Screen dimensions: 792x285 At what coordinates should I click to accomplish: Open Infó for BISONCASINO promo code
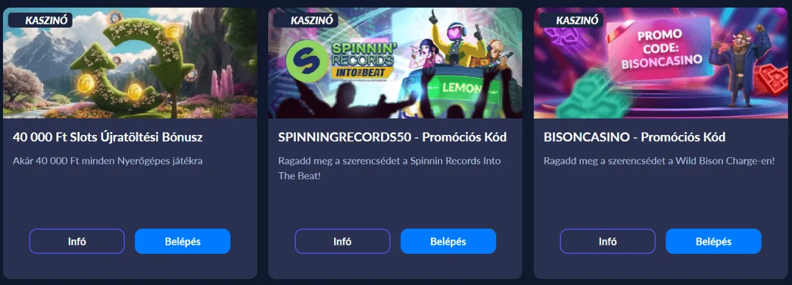tap(608, 241)
